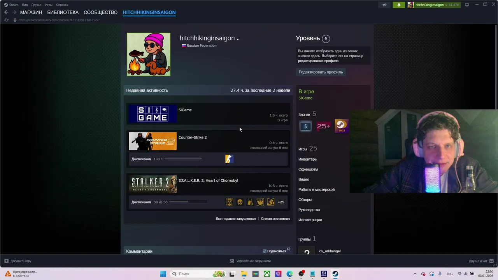Open the Руководства link
Image resolution: width=498 pixels, height=280 pixels.
(309, 210)
